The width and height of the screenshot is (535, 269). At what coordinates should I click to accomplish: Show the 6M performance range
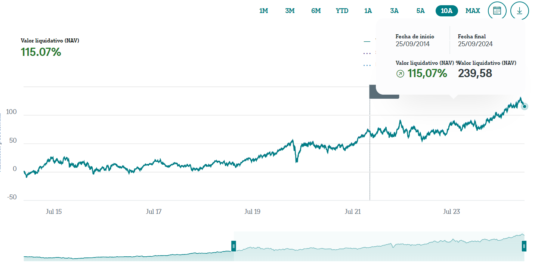[x=316, y=11]
